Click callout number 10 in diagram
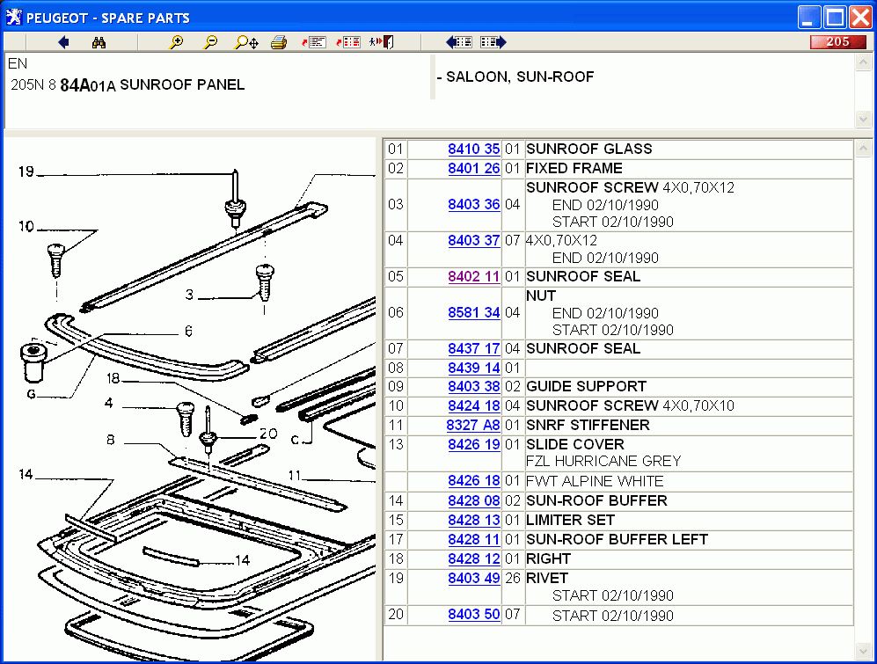877x664 pixels. [x=26, y=227]
